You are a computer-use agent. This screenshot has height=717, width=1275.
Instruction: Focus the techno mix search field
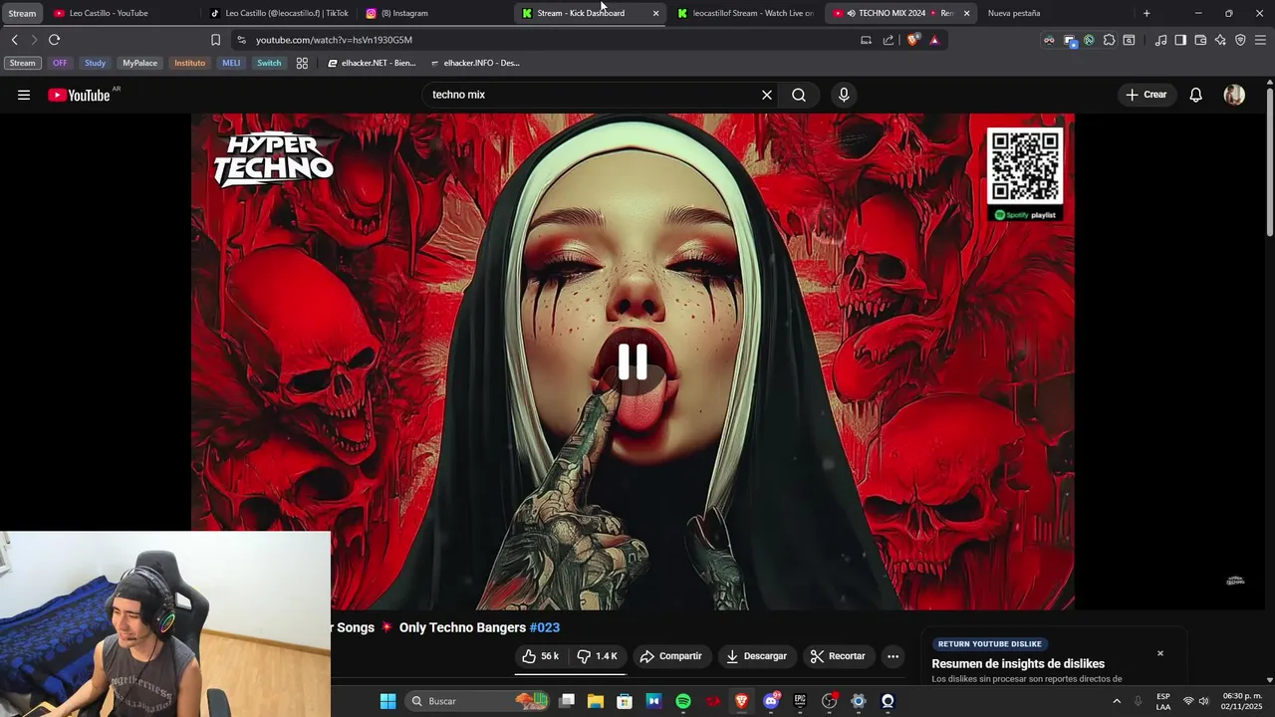[x=593, y=95]
